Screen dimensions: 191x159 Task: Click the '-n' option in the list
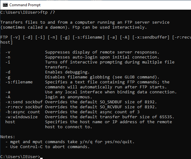(x=8, y=57)
